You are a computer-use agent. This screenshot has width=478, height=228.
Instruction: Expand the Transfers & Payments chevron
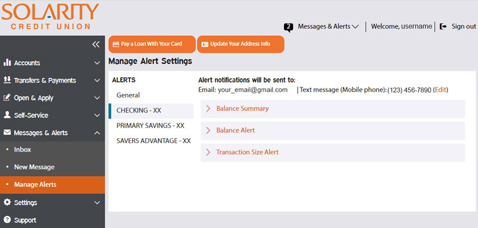pyautogui.click(x=97, y=81)
